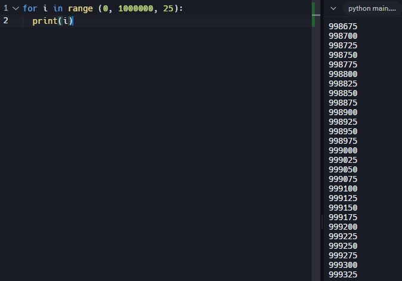Click line number 2 in the gutter
The height and width of the screenshot is (281, 402).
click(5, 21)
